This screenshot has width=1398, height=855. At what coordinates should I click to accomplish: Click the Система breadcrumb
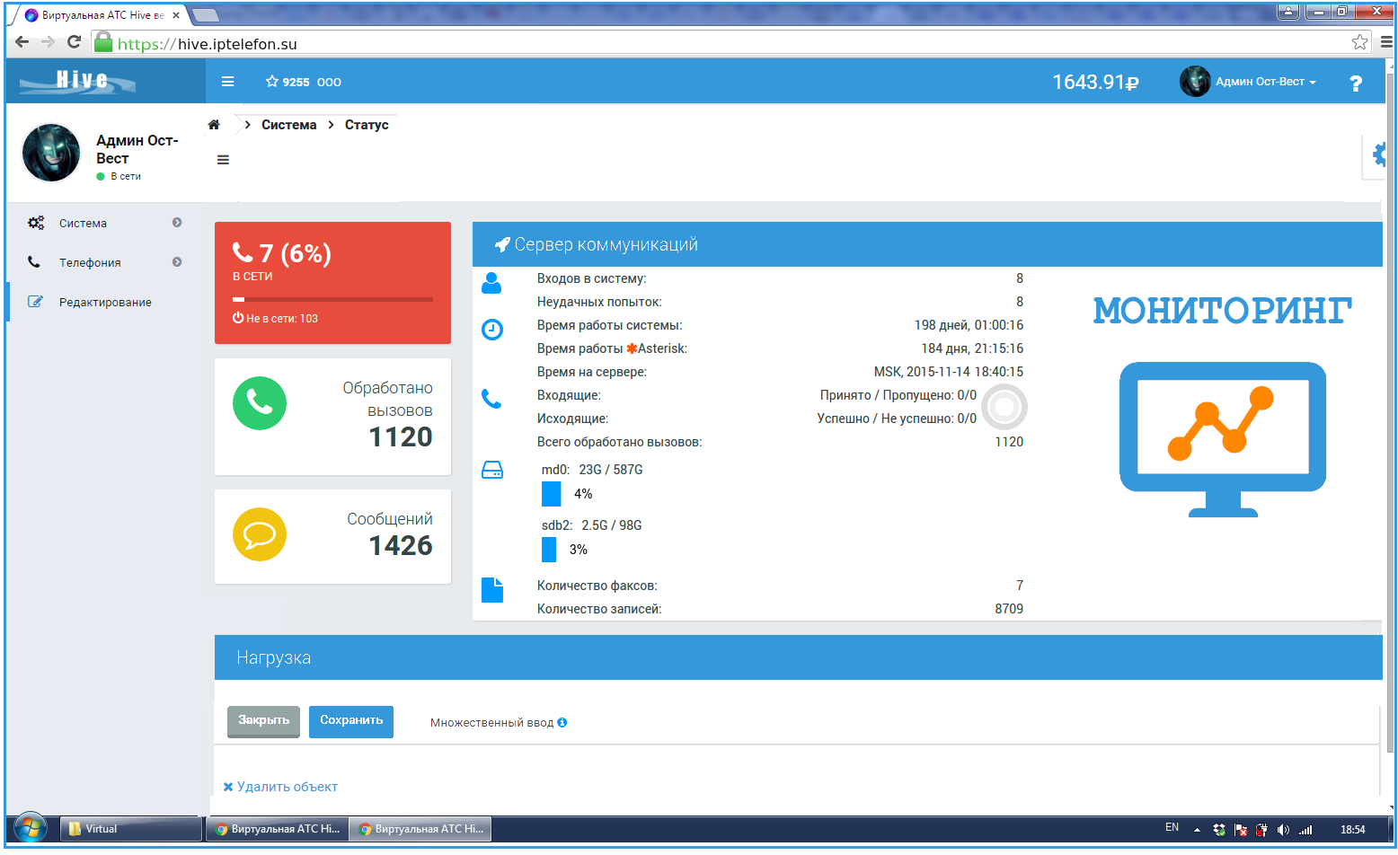(x=288, y=125)
